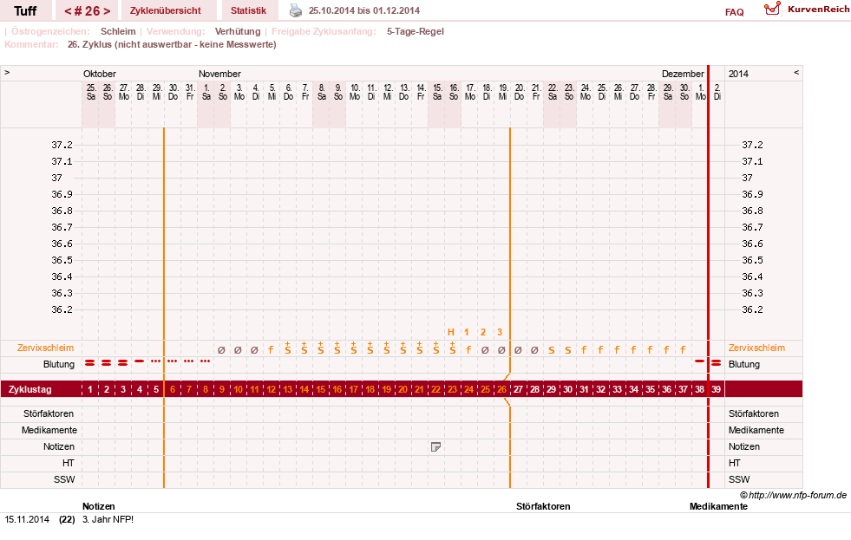Open the Zyklenübersicht tab
Image resolution: width=851 pixels, height=540 pixels.
[x=166, y=11]
